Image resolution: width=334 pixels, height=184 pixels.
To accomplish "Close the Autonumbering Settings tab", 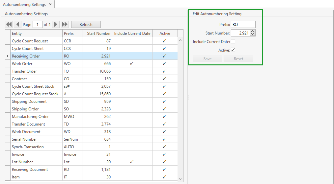I will 50,4.
